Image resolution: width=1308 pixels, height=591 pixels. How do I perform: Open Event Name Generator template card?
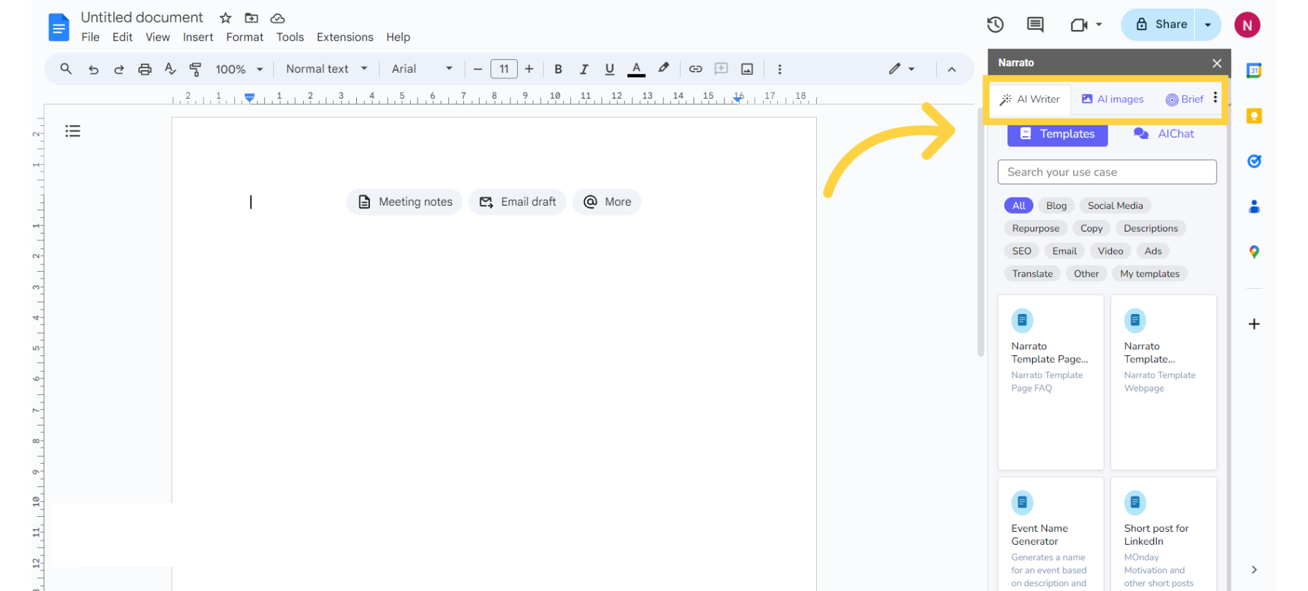point(1050,534)
